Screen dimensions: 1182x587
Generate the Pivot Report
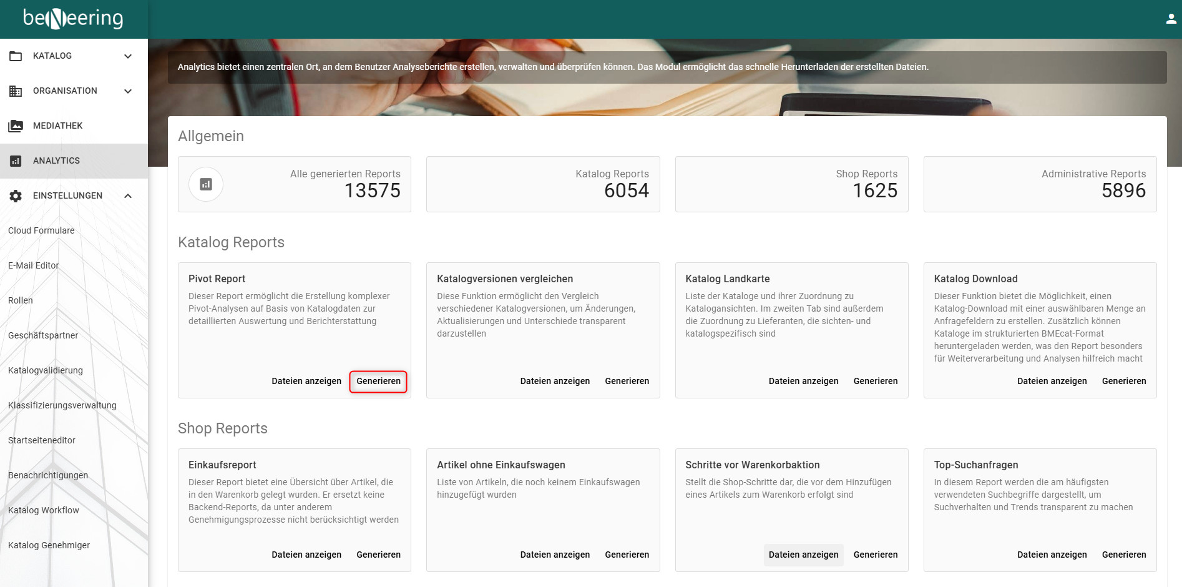coord(378,382)
